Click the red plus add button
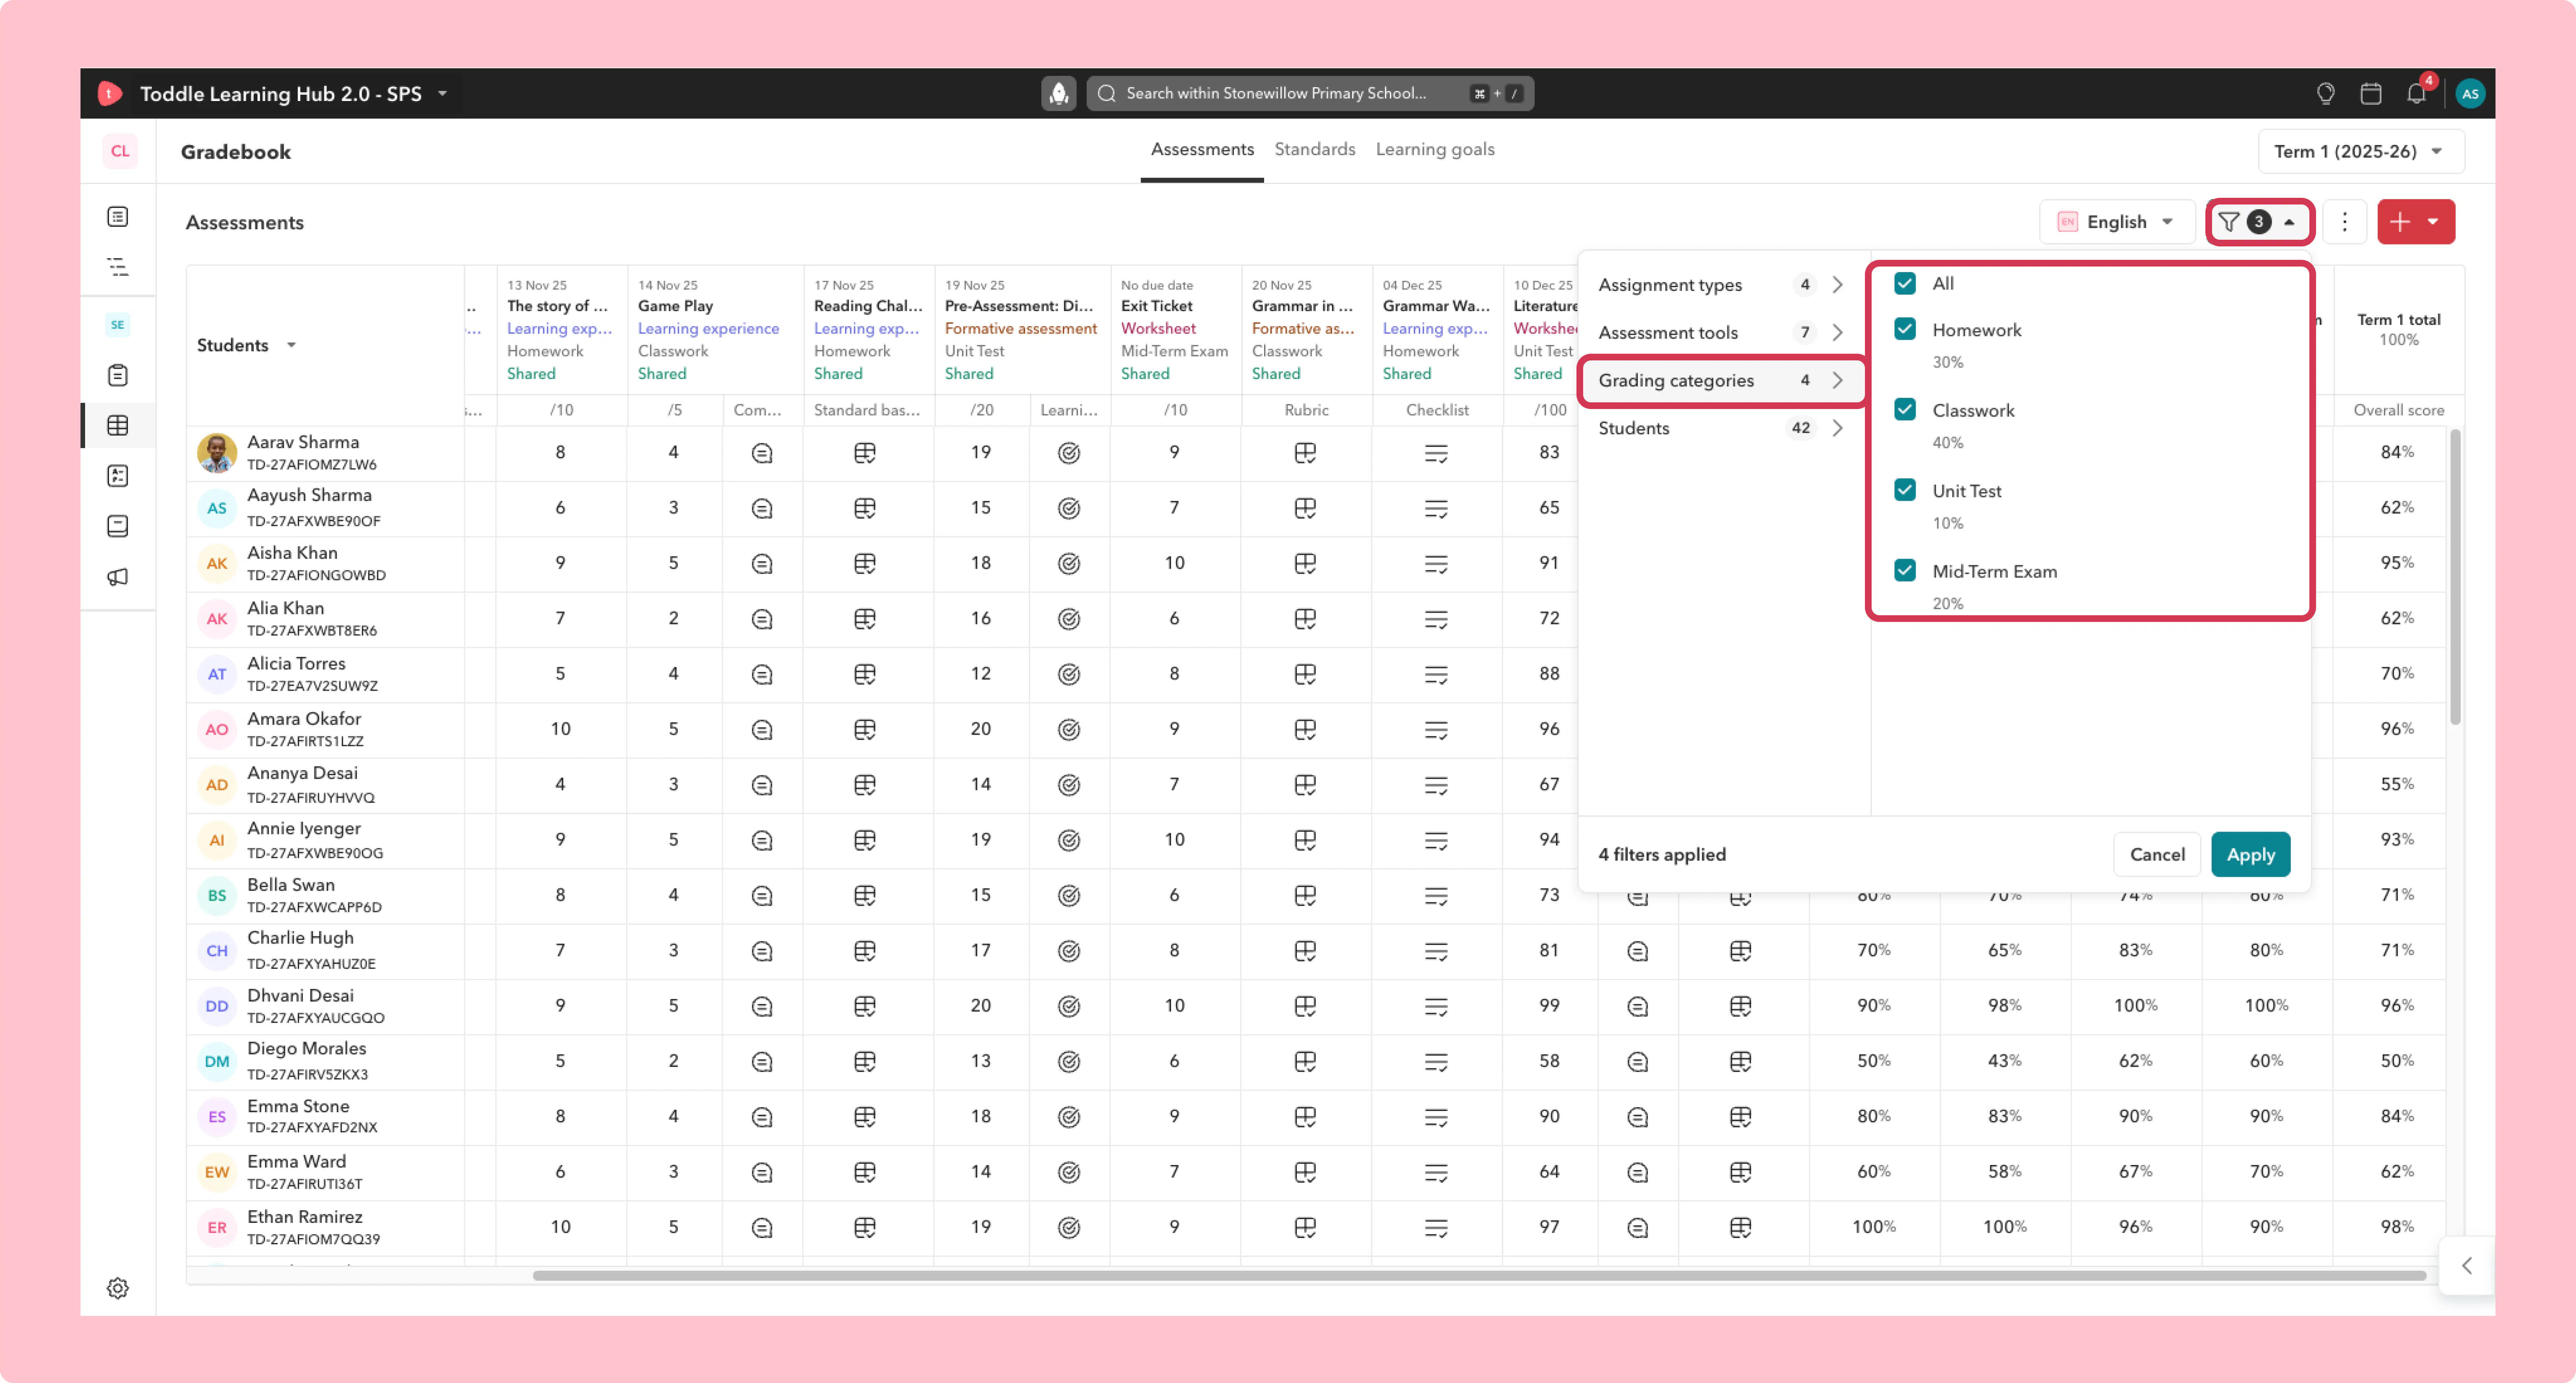The height and width of the screenshot is (1383, 2576). (x=2400, y=222)
